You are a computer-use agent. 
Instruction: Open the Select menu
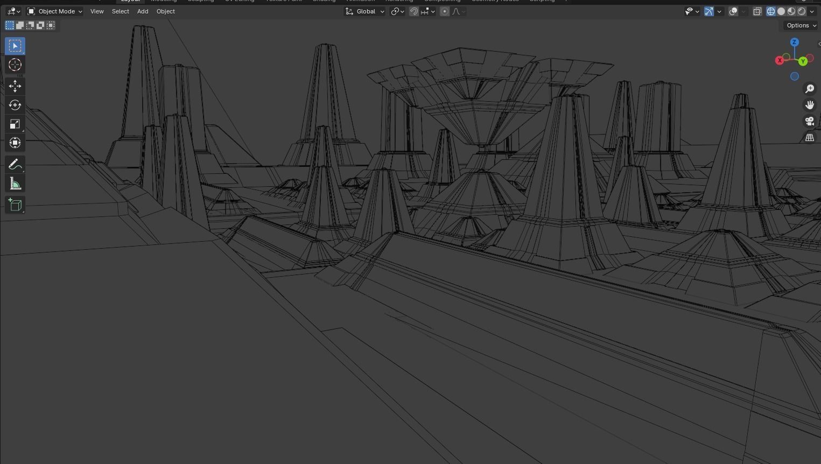click(120, 11)
